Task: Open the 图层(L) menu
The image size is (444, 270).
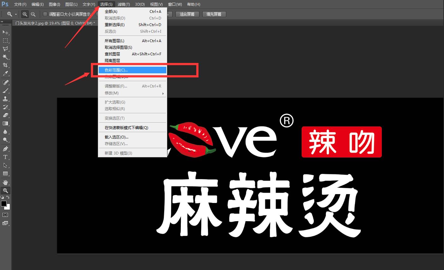Action: click(x=71, y=4)
